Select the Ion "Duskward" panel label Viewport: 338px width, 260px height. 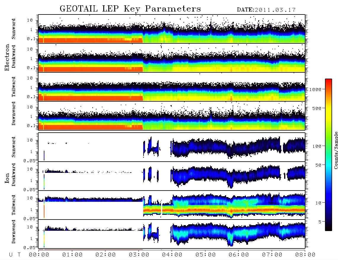coord(14,175)
